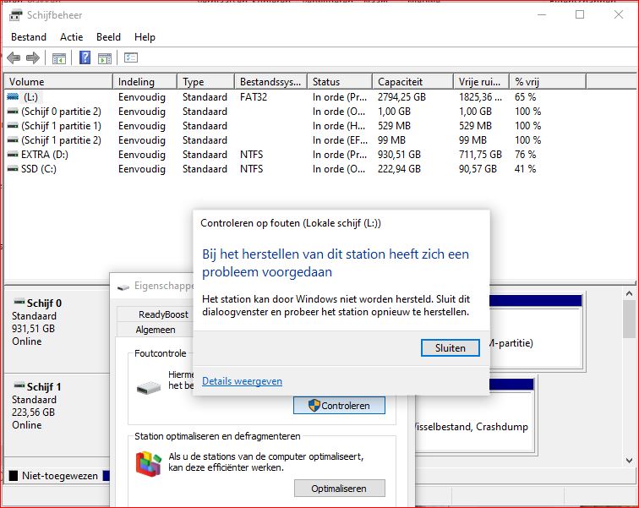
Task: Click the properties list toolbar icon
Action: coord(131,57)
